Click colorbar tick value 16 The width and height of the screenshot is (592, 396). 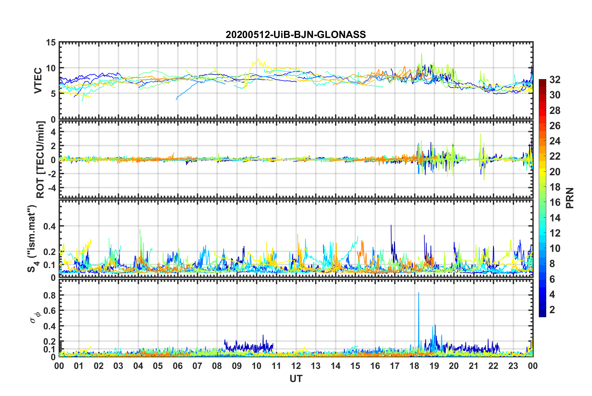[x=555, y=202]
